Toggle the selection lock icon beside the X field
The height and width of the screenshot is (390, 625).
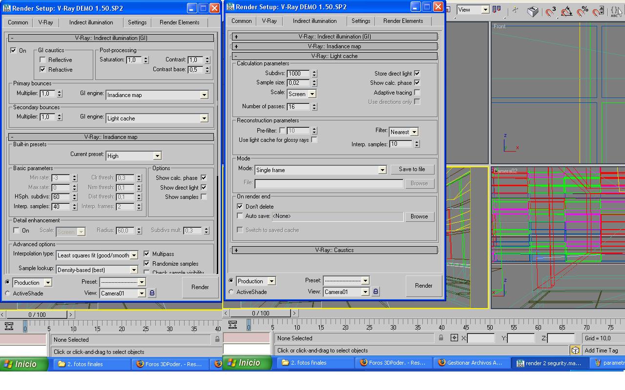(441, 338)
